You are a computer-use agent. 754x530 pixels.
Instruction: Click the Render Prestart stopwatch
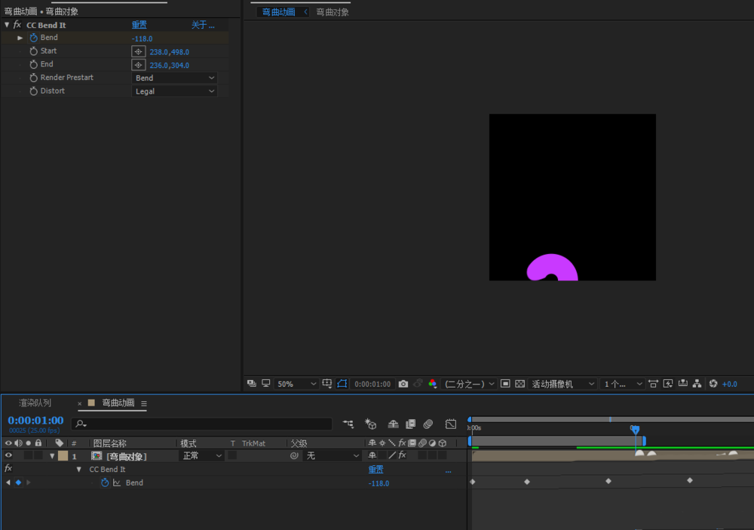33,78
